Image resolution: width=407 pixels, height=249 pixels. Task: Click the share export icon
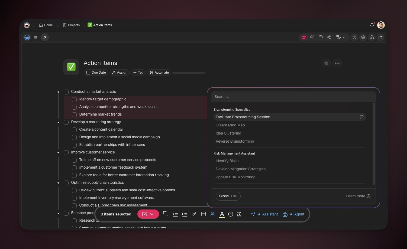[380, 37]
